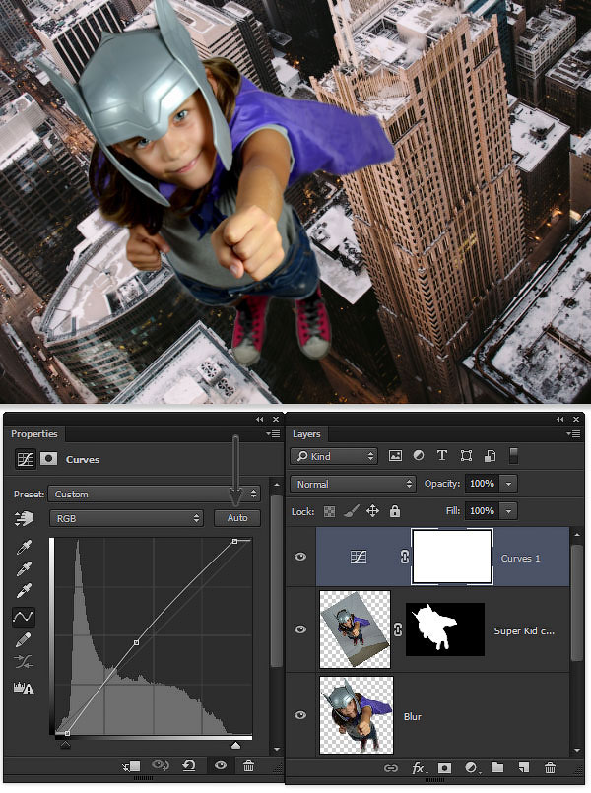Image resolution: width=591 pixels, height=793 pixels.
Task: Toggle layer filtering switch on/off
Action: point(513,456)
